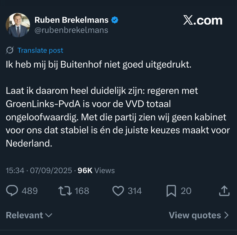The height and width of the screenshot is (235, 237).
Task: Click the Translate post link
Action: coord(40,50)
